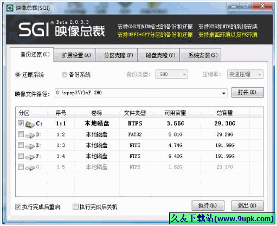
Task: Click the 卷标 column header
Action: pos(96,113)
